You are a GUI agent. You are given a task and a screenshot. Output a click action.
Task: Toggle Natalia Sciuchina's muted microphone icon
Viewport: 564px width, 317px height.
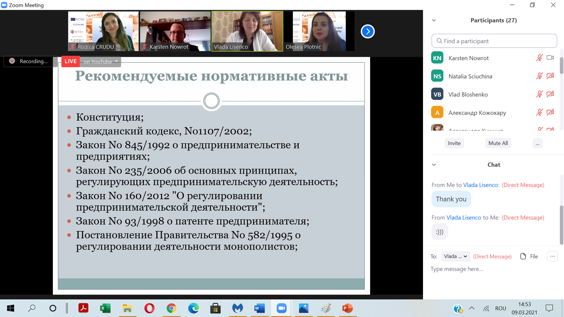(x=539, y=76)
